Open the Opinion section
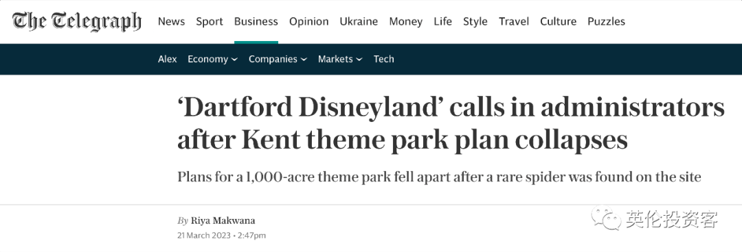Viewport: 742px width, 252px height. click(309, 21)
